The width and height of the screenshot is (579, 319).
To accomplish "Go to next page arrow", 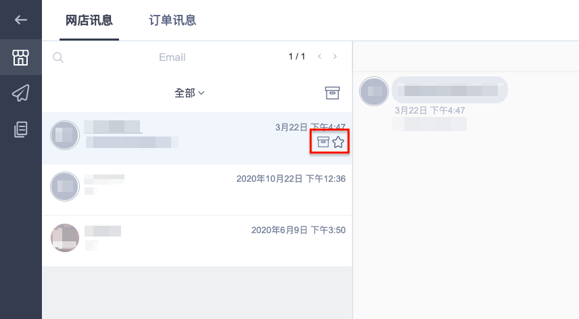I will click(335, 56).
